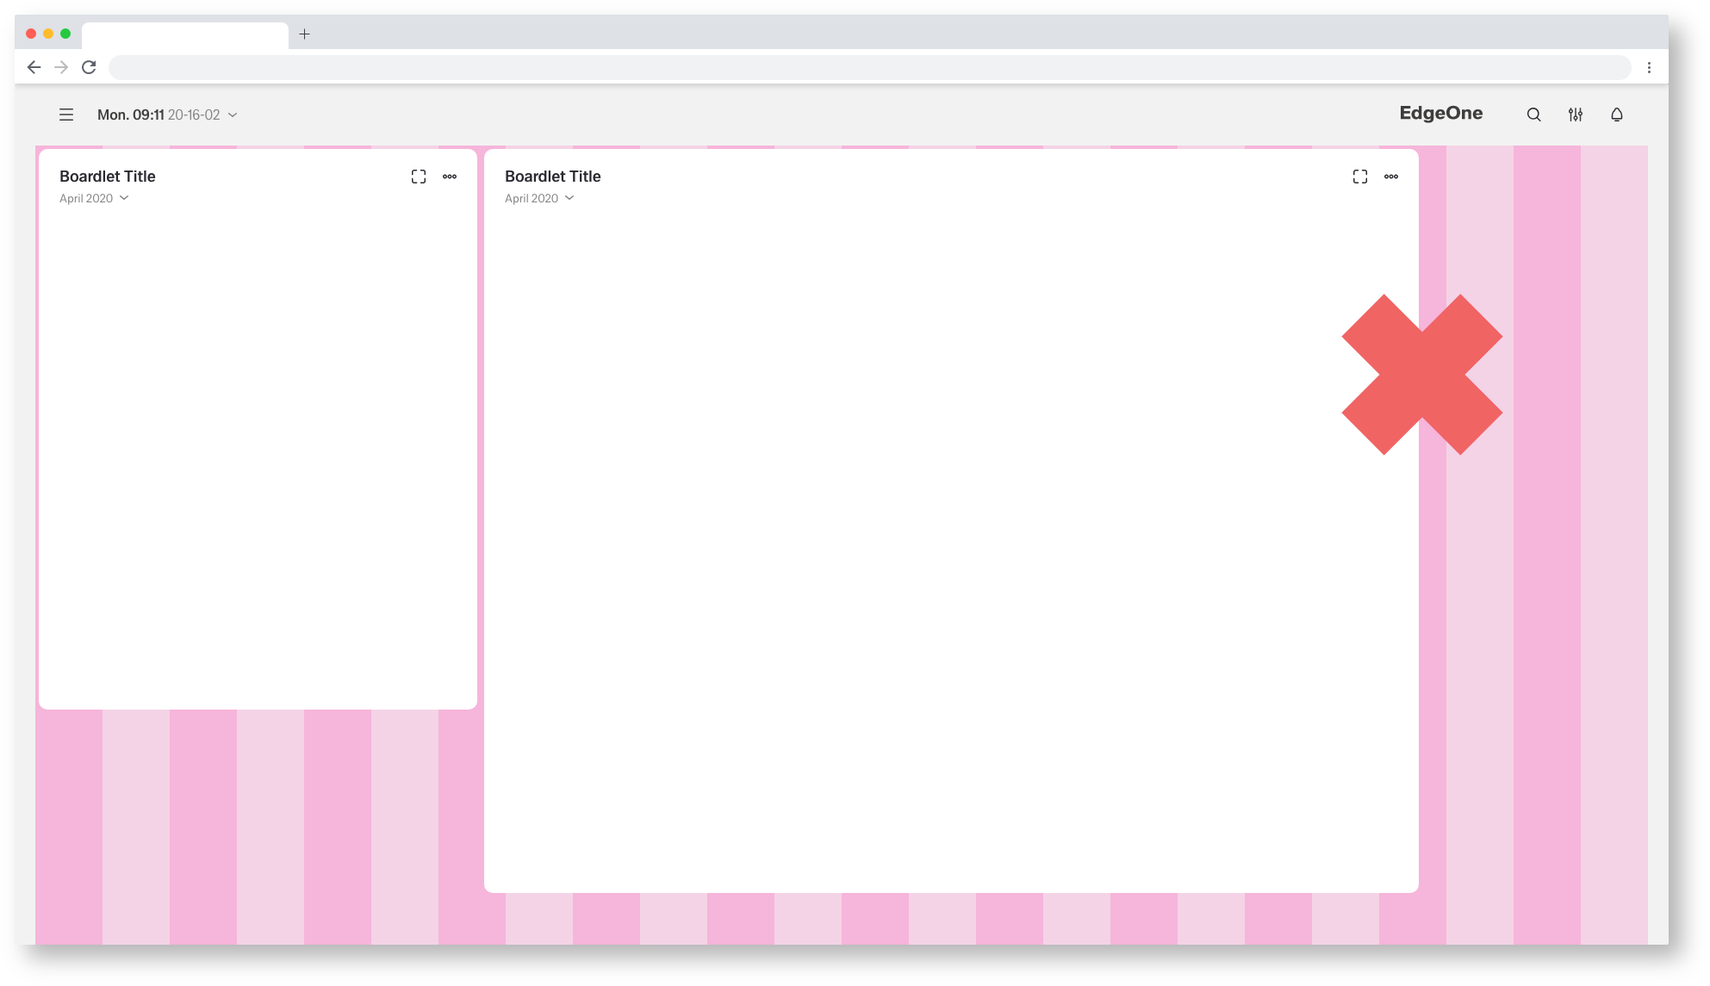Expand the left boardlet to fullscreen

[x=419, y=177]
